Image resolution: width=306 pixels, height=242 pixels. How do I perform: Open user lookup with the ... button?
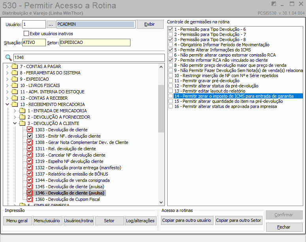(51, 25)
